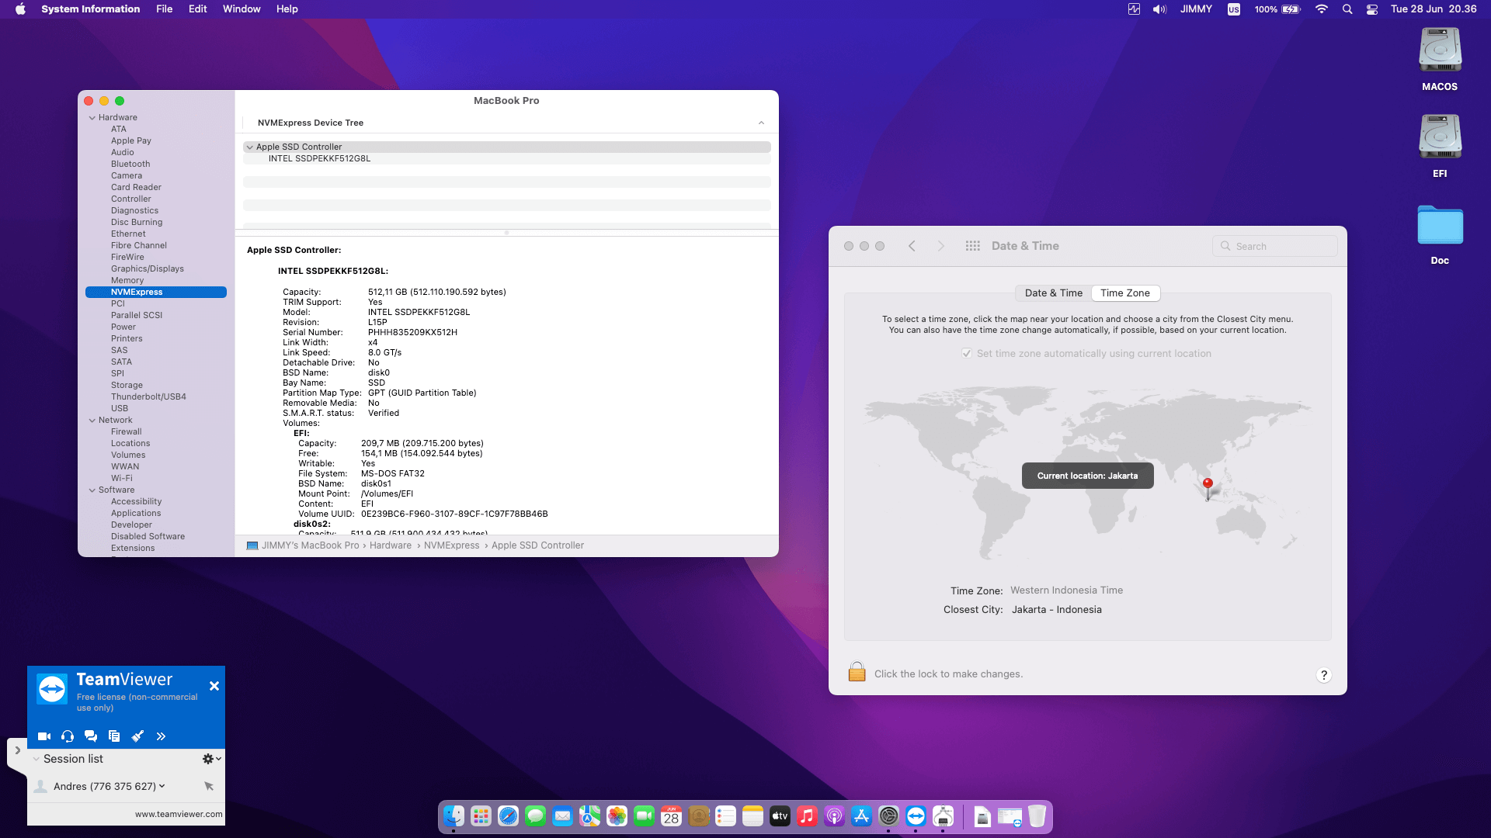1491x838 pixels.
Task: Collapse the Software tree section
Action: [x=92, y=490]
